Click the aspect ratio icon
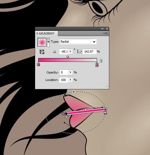 [x=79, y=52]
